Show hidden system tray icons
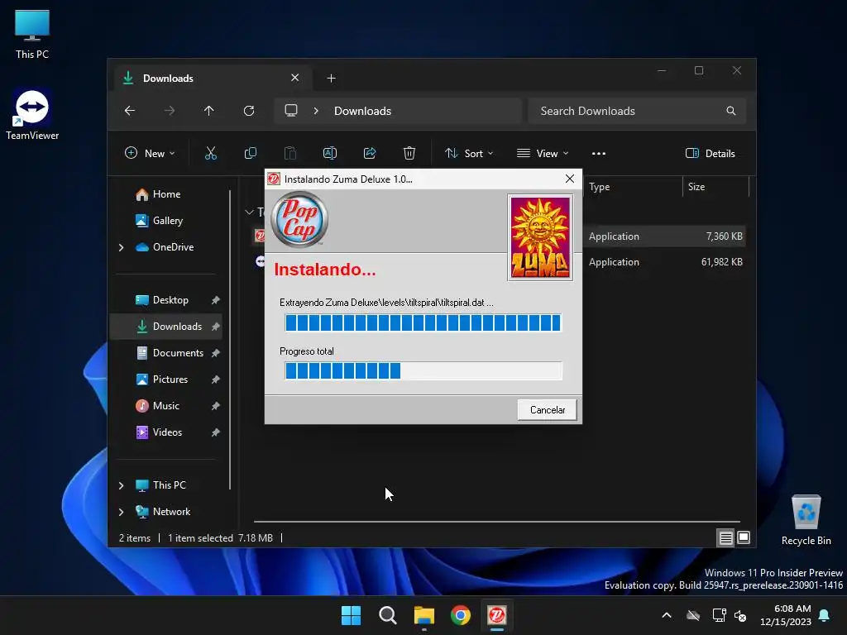This screenshot has height=635, width=847. [x=667, y=615]
